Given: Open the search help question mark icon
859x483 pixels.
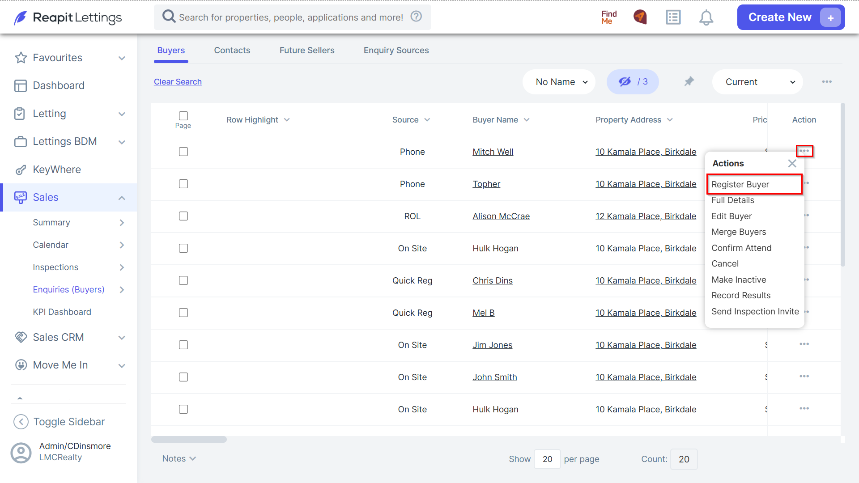Looking at the screenshot, I should click(x=416, y=17).
